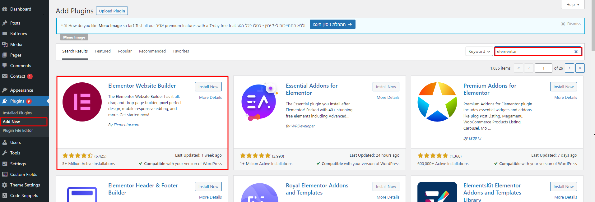The image size is (595, 202).
Task: Click the Appearance paintbrush icon
Action: point(5,90)
